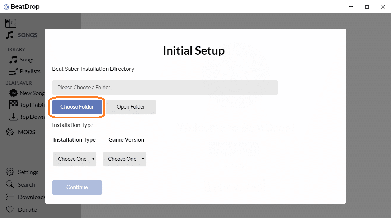Click the bold Installation Type column header

[75, 140]
